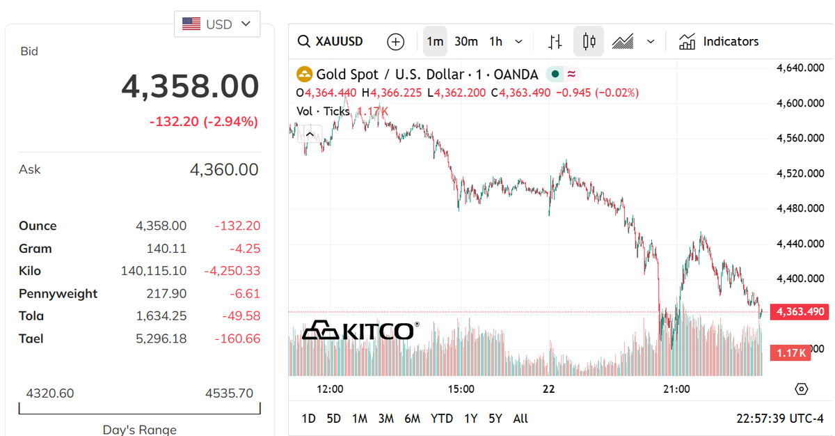Toggle the green market status dot

[x=555, y=74]
